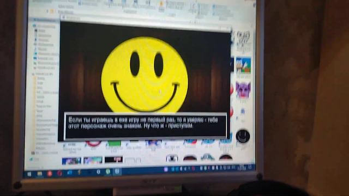Screen dimensions: 349x196
Task: Select the purple monster face thumbnail
Action: (x=243, y=90)
